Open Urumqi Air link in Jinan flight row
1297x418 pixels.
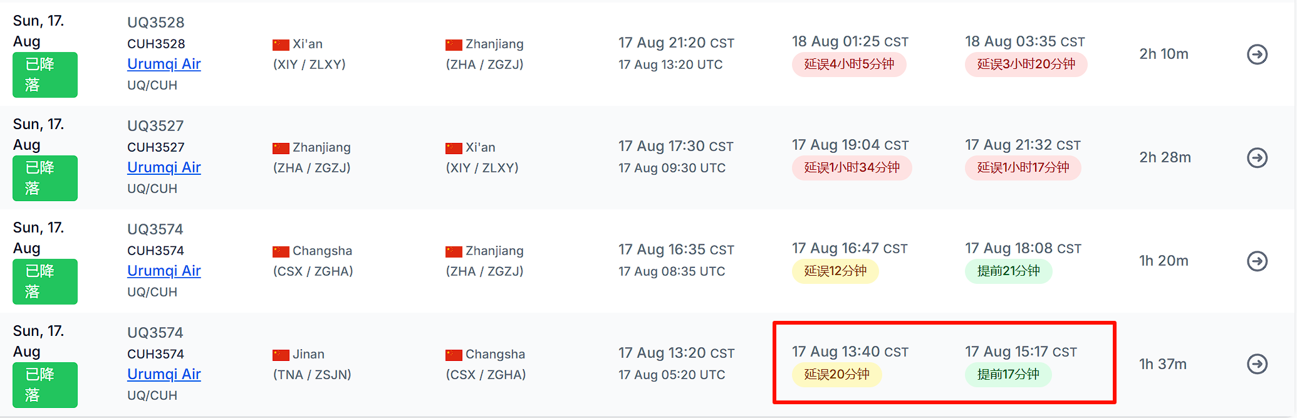coord(164,374)
